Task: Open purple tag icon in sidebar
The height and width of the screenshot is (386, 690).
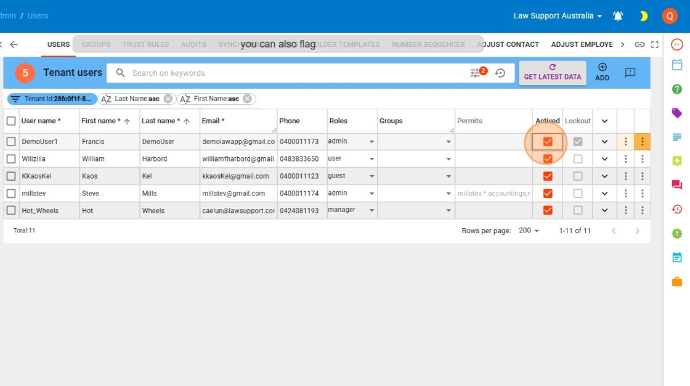Action: pyautogui.click(x=677, y=113)
